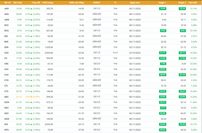
Task: Click CEO change 0.80 (3.52%)
Action: click(x=33, y=53)
